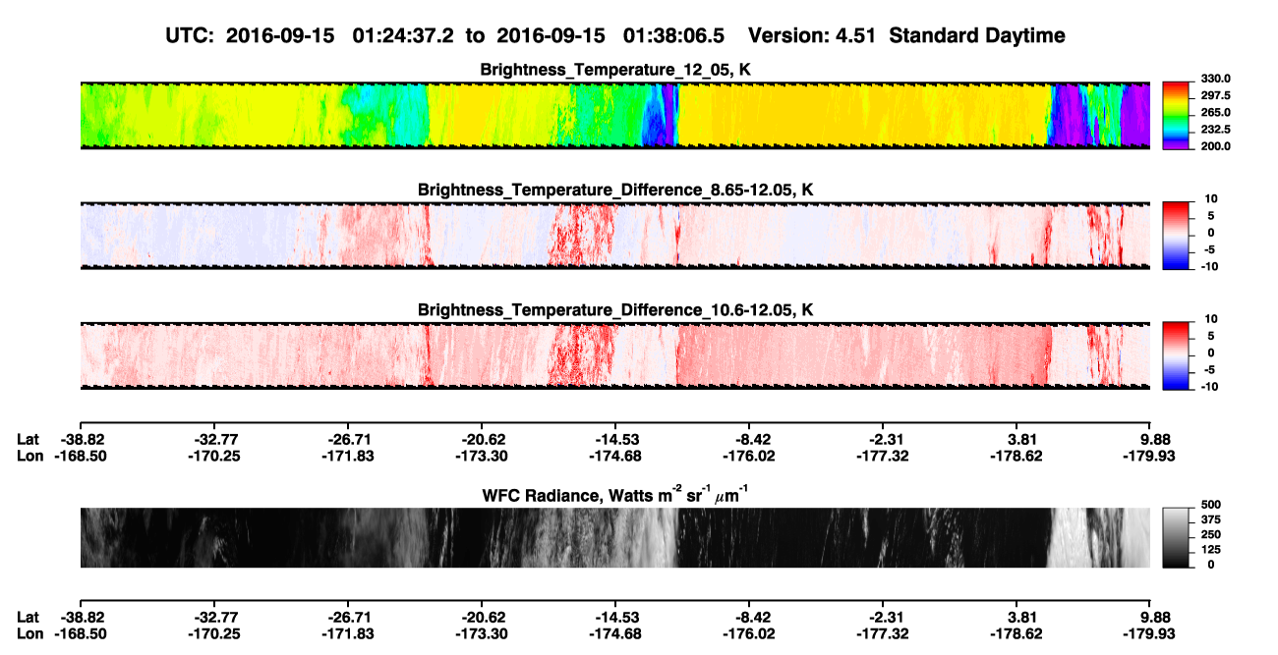This screenshot has height=655, width=1278.
Task: Click the 8.65-12.05 difference image strip
Action: click(x=615, y=235)
